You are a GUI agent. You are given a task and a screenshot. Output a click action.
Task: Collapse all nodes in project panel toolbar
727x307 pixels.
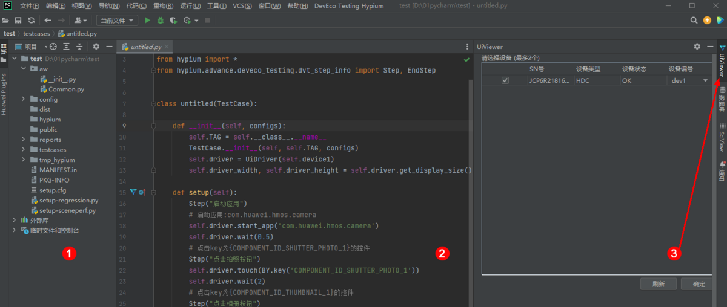(79, 47)
